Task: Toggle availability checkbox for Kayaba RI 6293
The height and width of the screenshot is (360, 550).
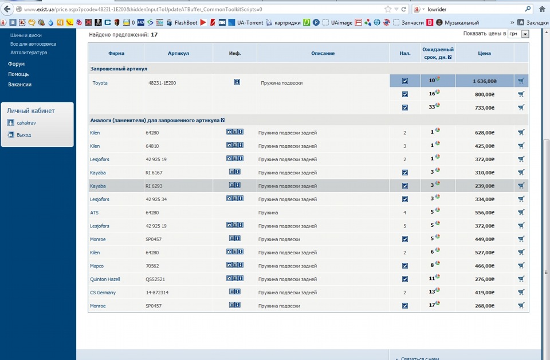Action: 405,186
